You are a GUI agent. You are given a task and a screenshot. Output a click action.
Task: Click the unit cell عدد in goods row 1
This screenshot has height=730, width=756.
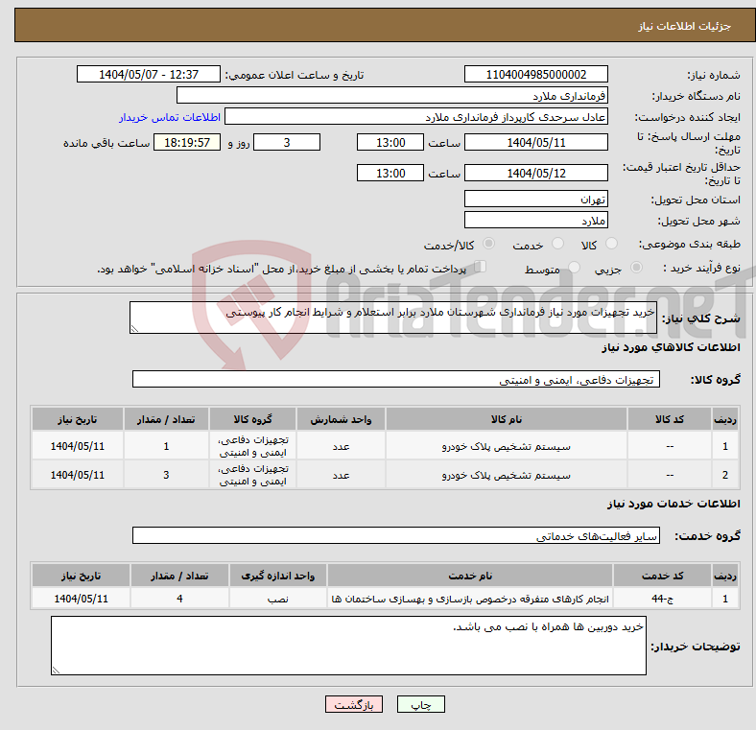(341, 446)
